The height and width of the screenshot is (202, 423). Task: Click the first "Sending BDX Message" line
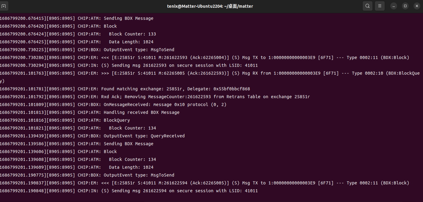(x=128, y=18)
